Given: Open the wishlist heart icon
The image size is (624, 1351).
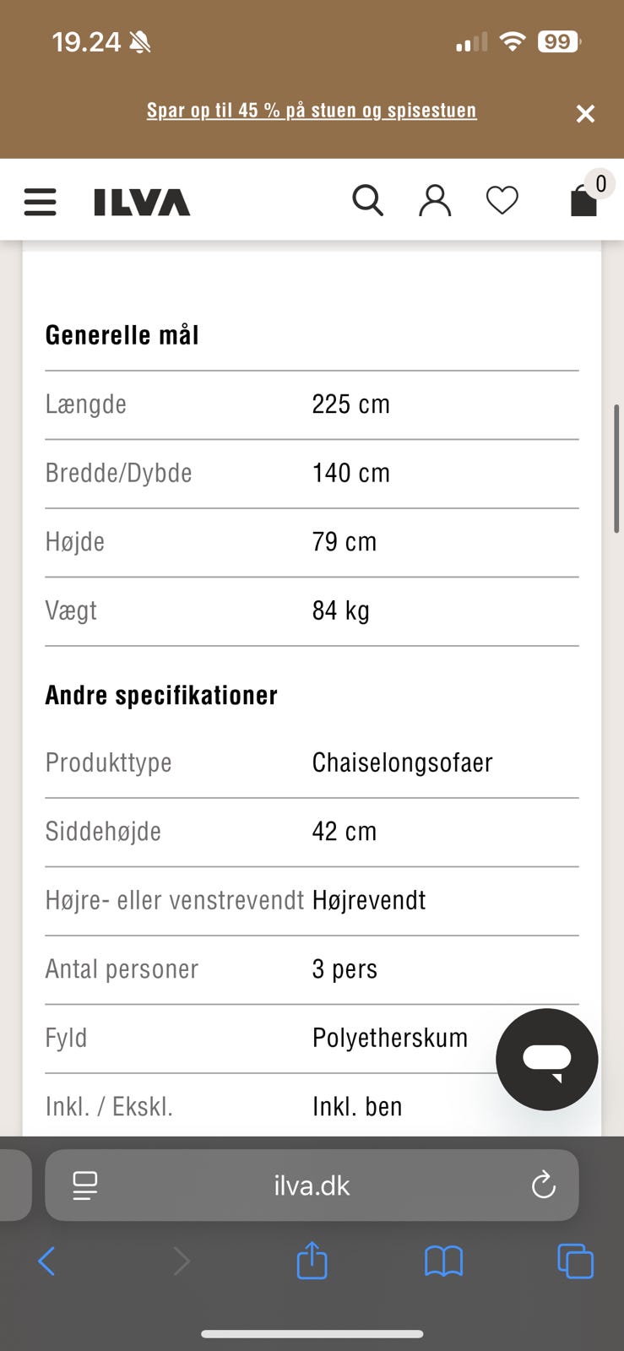Looking at the screenshot, I should pos(502,201).
